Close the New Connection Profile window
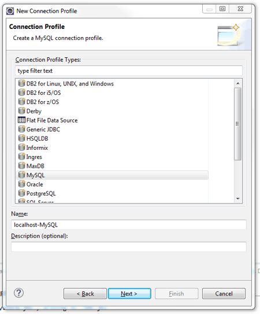Screen dimensions: 260x314 (240, 9)
